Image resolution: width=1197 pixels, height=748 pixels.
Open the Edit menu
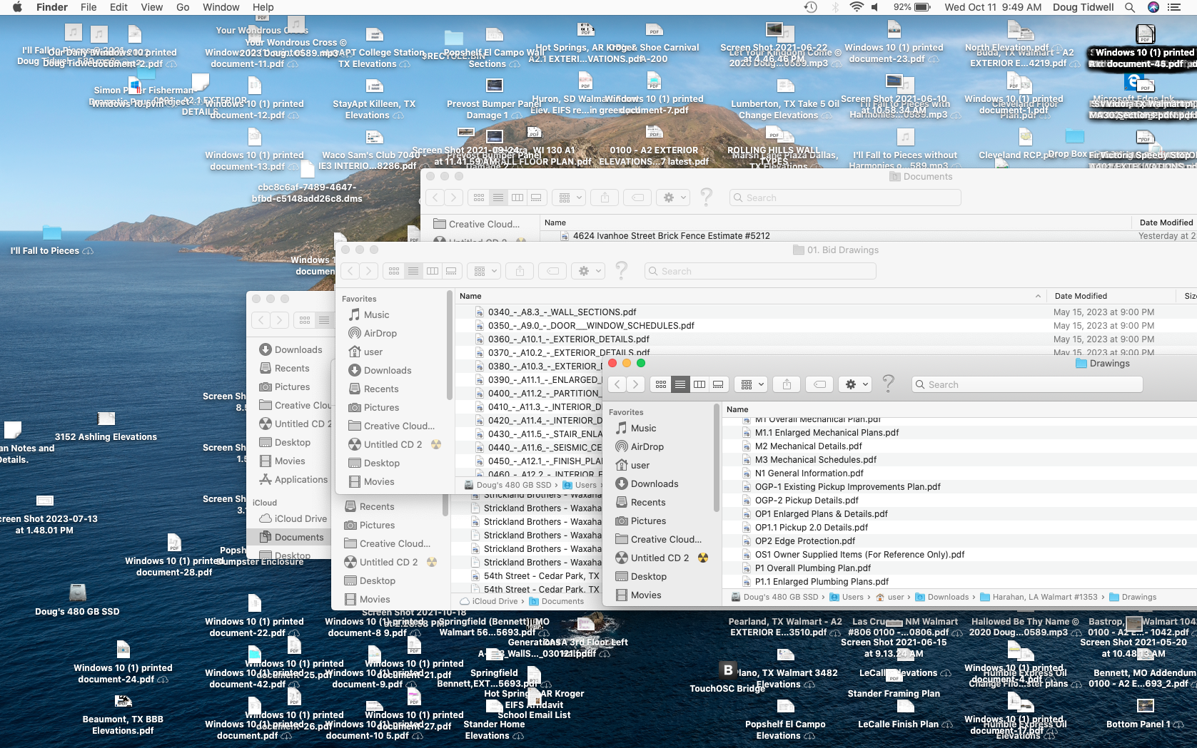coord(118,7)
